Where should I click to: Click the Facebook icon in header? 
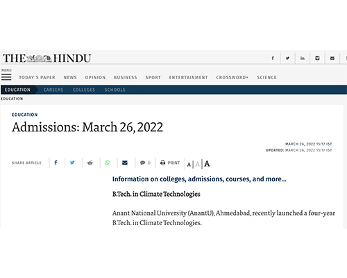point(273,58)
